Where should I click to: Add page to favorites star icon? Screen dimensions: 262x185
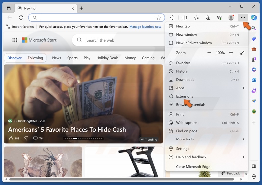click(159, 18)
